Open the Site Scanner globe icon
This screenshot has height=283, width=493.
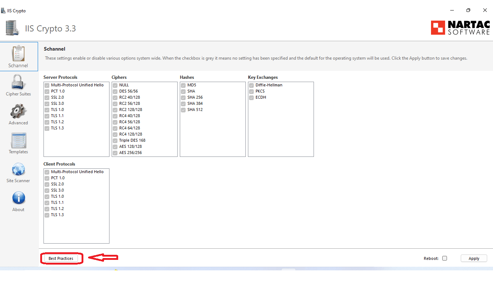[18, 169]
